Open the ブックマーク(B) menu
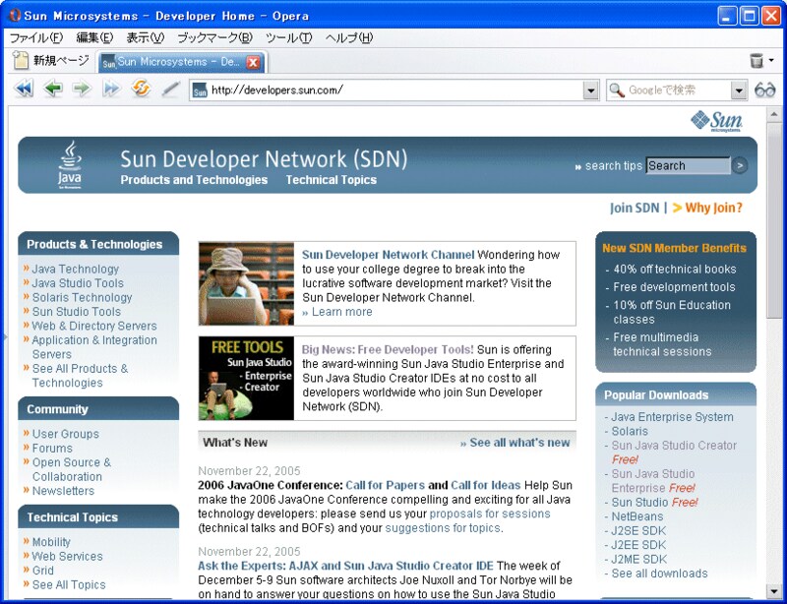Screen dimensions: 787x604 pos(213,38)
